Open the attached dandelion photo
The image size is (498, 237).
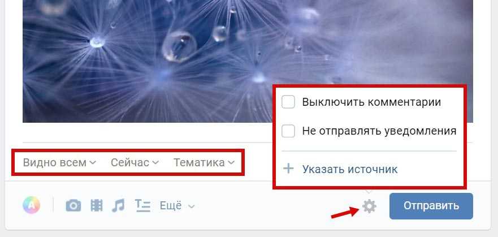pyautogui.click(x=148, y=61)
